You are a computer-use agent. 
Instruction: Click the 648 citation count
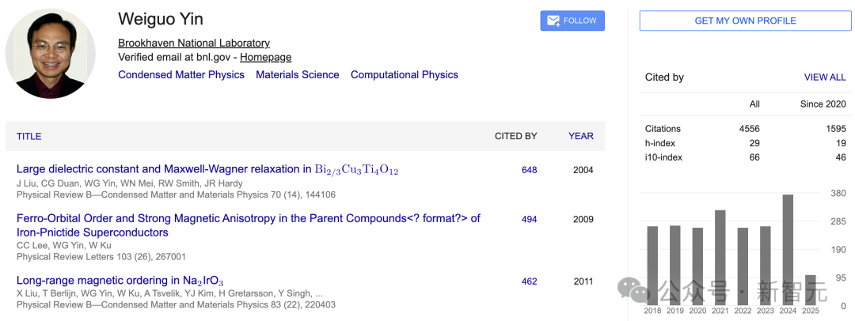click(529, 170)
